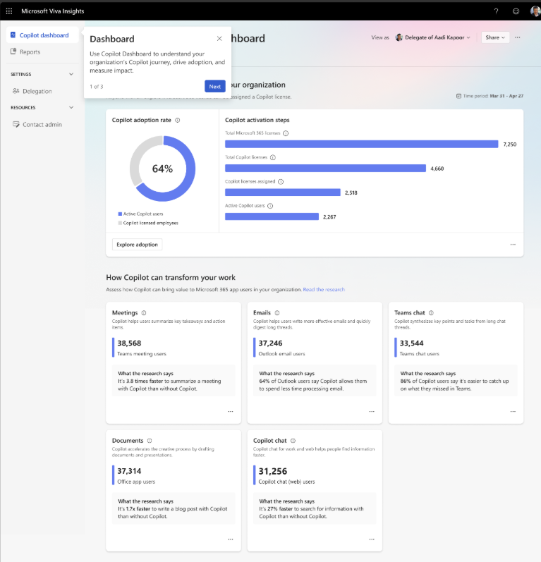Close the Dashboard tour popup
This screenshot has width=541, height=562.
[219, 38]
